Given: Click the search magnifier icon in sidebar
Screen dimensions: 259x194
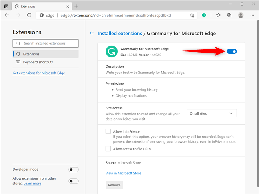Looking at the screenshot, I should [18, 43].
